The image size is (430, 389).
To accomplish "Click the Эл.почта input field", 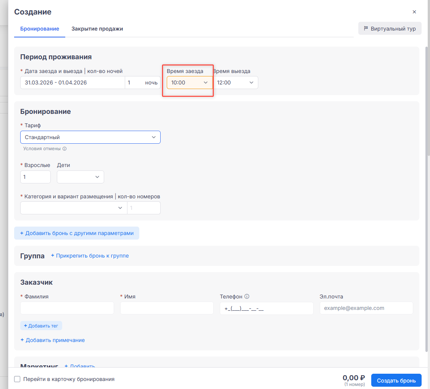I will point(366,308).
